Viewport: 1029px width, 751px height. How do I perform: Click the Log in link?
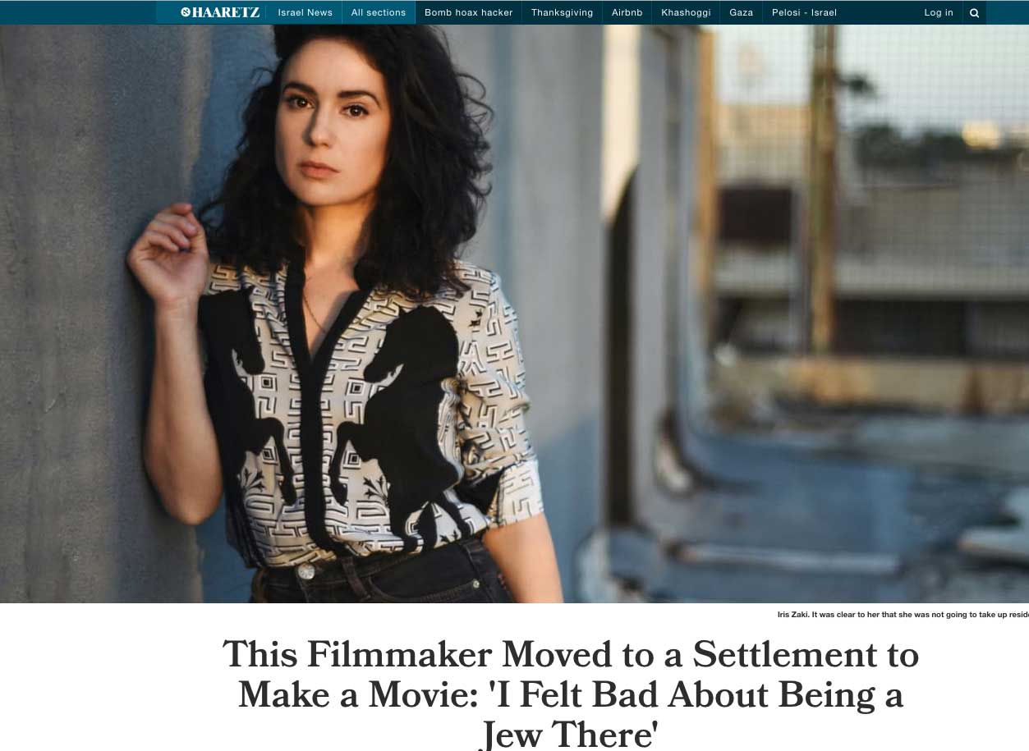tap(939, 12)
